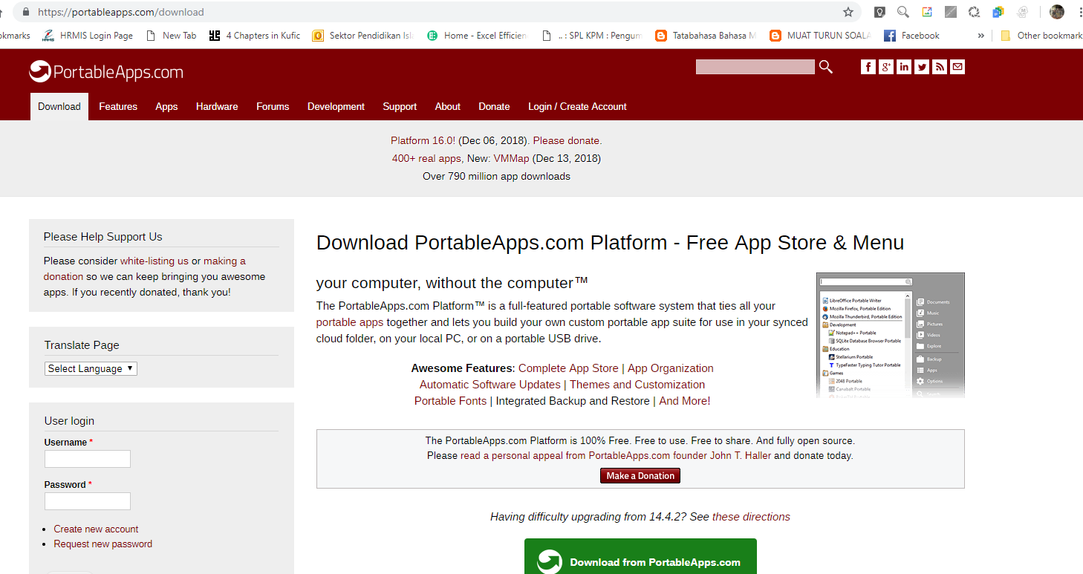Click the lightbulb extension icon
1083x574 pixels.
click(x=880, y=12)
